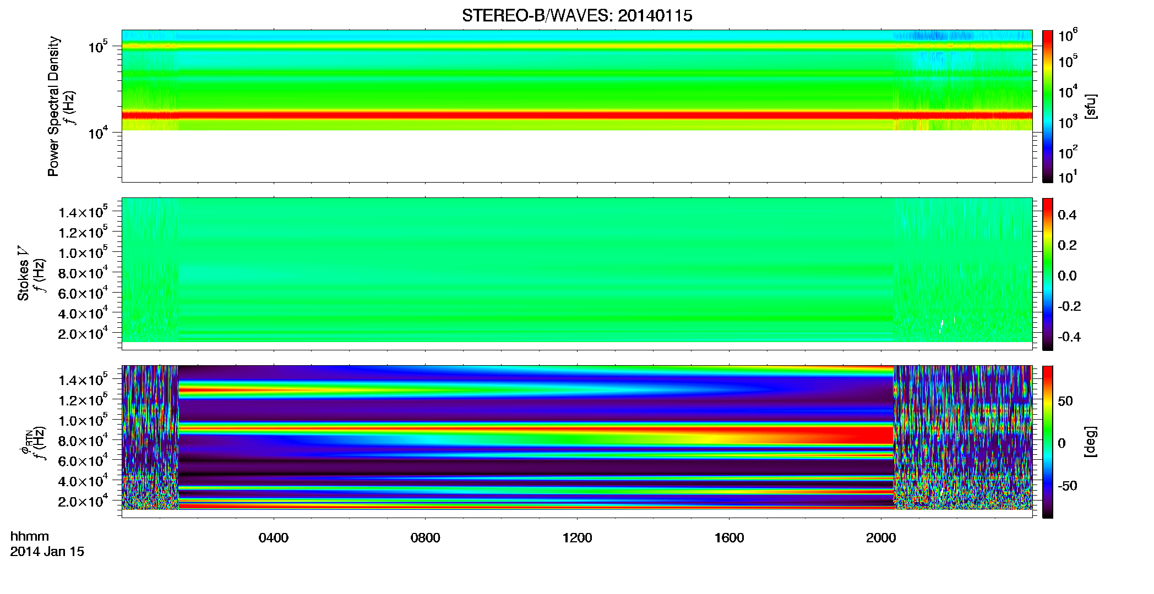The height and width of the screenshot is (594, 1154).
Task: Click the 2000 time tick label
Action: 881,538
